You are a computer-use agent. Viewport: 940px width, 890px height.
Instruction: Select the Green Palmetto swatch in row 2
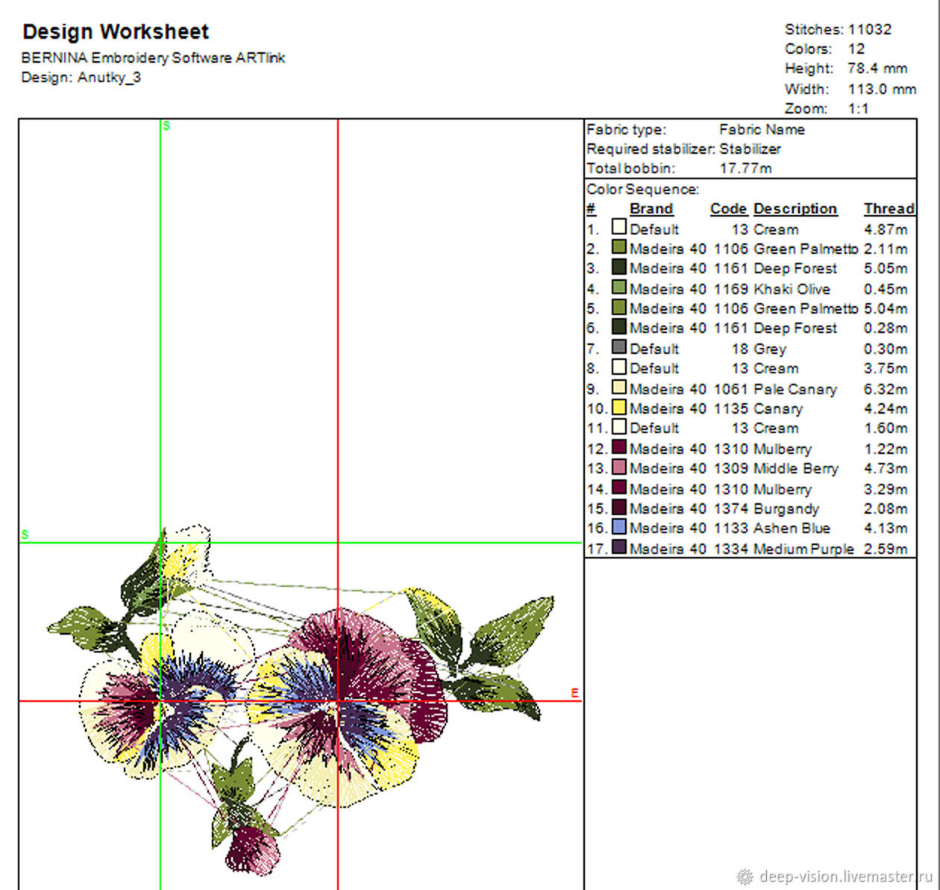pyautogui.click(x=618, y=246)
